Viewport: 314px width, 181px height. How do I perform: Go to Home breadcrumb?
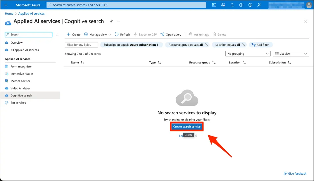(9, 13)
